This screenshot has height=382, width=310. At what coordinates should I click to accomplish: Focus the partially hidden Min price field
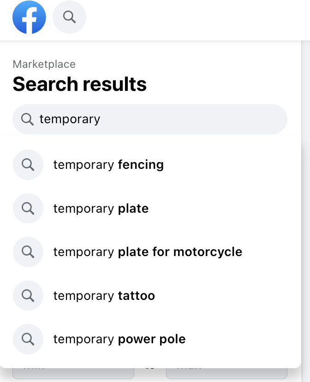[73, 373]
